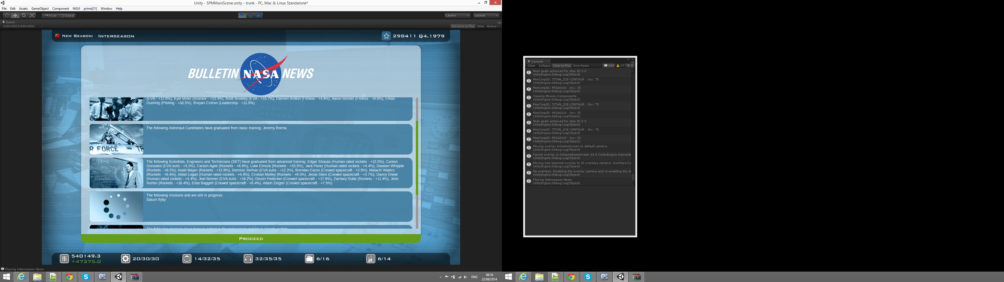Screen dimensions: 1004x282
Task: Open WinRAR from left taskbar
Action: coord(135,277)
